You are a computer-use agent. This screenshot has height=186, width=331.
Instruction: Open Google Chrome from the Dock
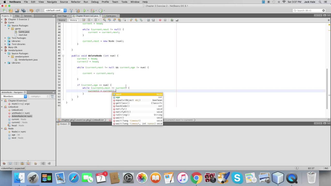[x=196, y=178]
